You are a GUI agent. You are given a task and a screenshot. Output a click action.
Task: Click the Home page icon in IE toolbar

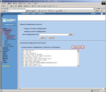[x=16, y=6]
